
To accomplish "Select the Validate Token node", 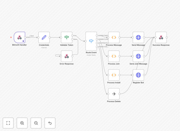I will coord(67,37).
